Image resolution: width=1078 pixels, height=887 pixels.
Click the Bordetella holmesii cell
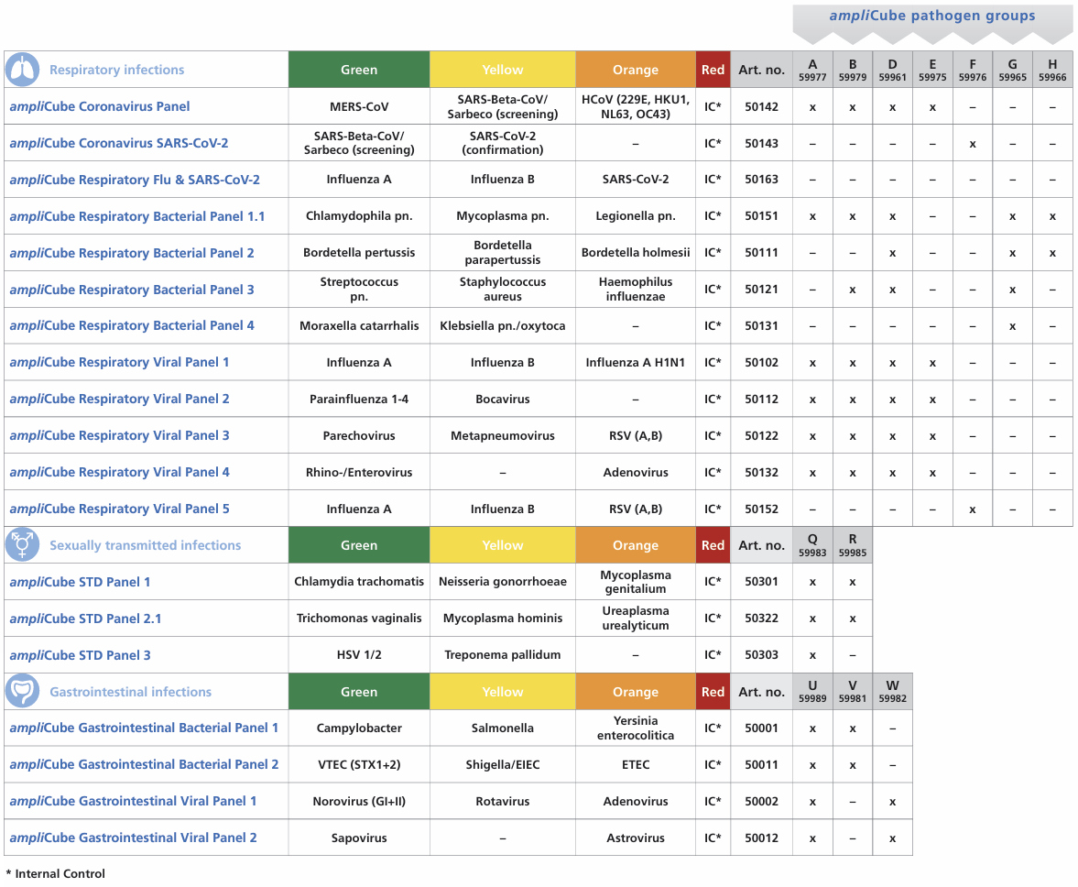click(636, 252)
